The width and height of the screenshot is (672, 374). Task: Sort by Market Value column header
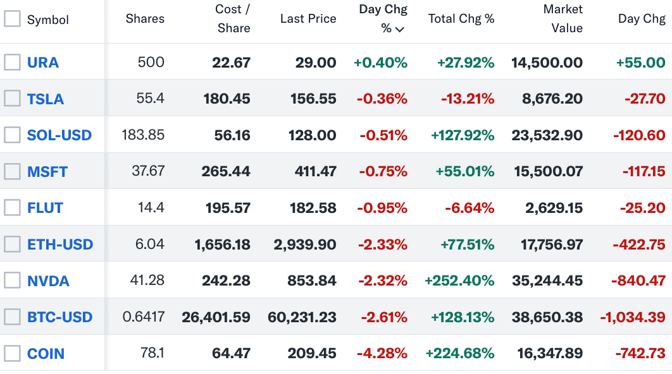pyautogui.click(x=563, y=19)
